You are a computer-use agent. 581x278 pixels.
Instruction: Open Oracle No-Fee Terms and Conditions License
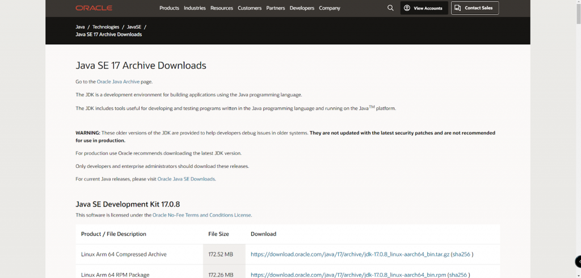tap(201, 215)
